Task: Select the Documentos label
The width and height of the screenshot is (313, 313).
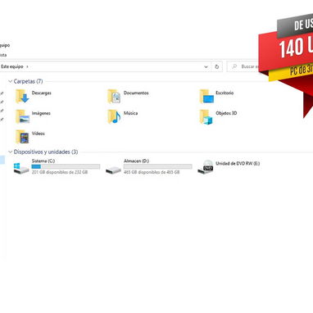Action: [136, 93]
